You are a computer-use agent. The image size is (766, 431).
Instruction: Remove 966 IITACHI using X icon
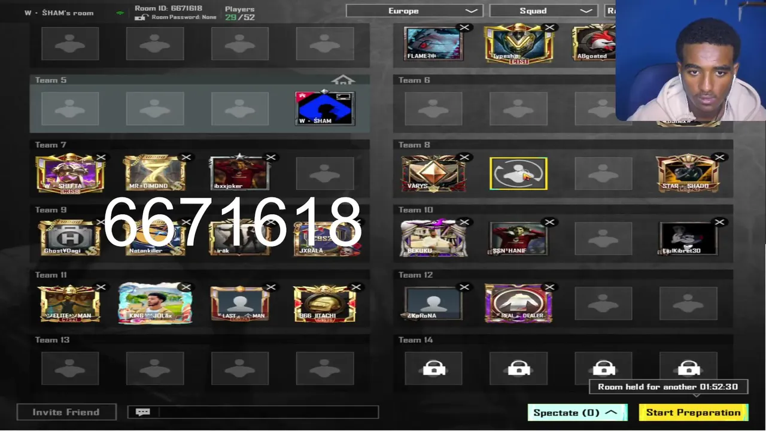pos(356,287)
